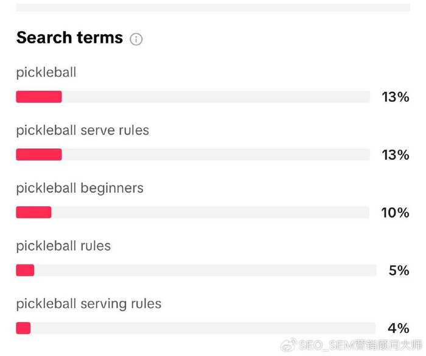Click the 13% value for pickleball
The width and height of the screenshot is (426, 356).
pos(396,97)
